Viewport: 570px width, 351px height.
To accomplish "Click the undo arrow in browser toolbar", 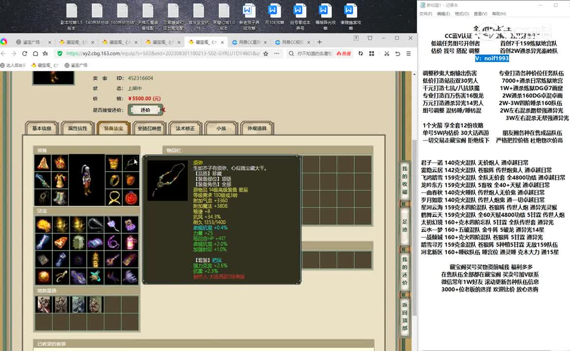I will tap(398, 54).
